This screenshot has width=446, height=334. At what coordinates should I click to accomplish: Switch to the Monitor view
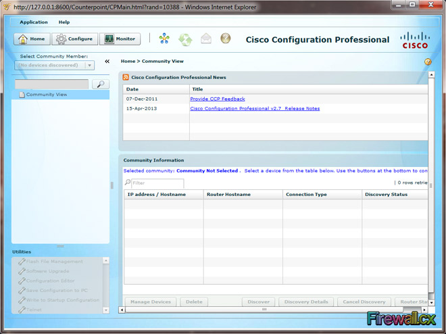tap(120, 39)
